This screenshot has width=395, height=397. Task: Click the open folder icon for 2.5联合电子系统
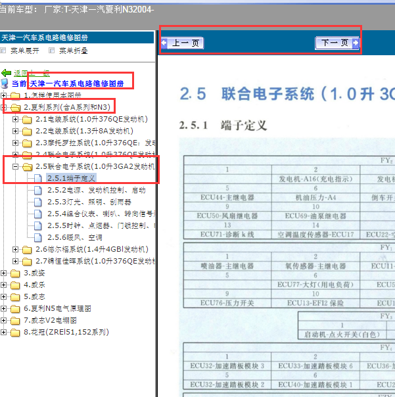(28, 166)
